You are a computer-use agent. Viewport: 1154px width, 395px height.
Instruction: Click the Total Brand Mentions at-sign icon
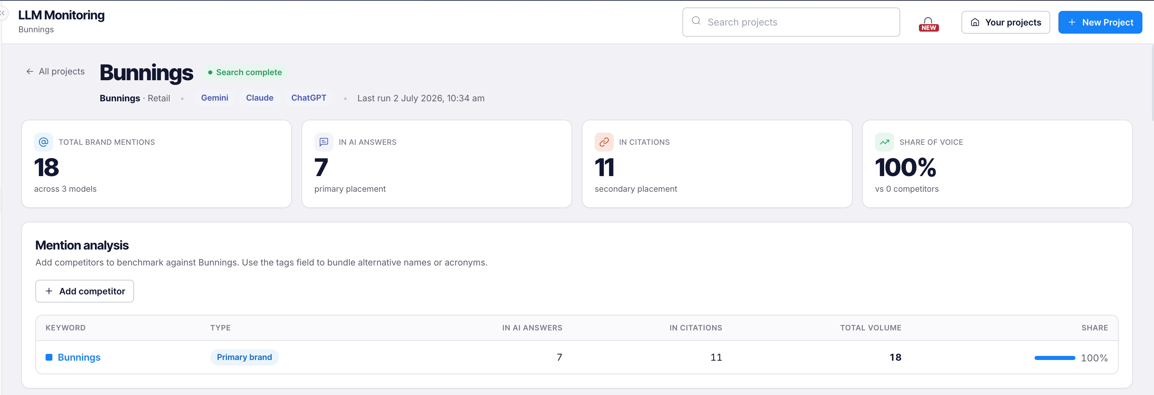point(44,142)
